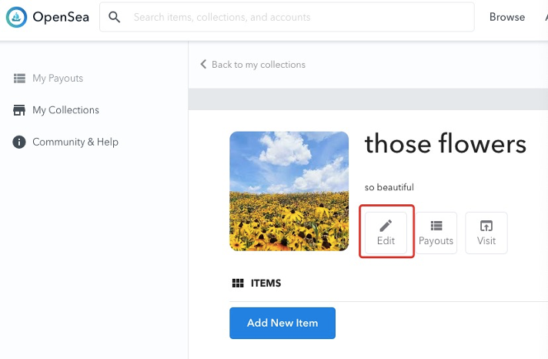Open the Browse menu in header
The height and width of the screenshot is (359, 548).
(x=507, y=17)
